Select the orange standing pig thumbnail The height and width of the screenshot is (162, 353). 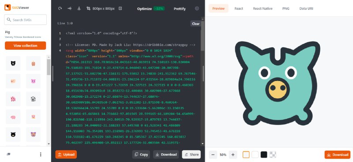pyautogui.click(x=34, y=63)
